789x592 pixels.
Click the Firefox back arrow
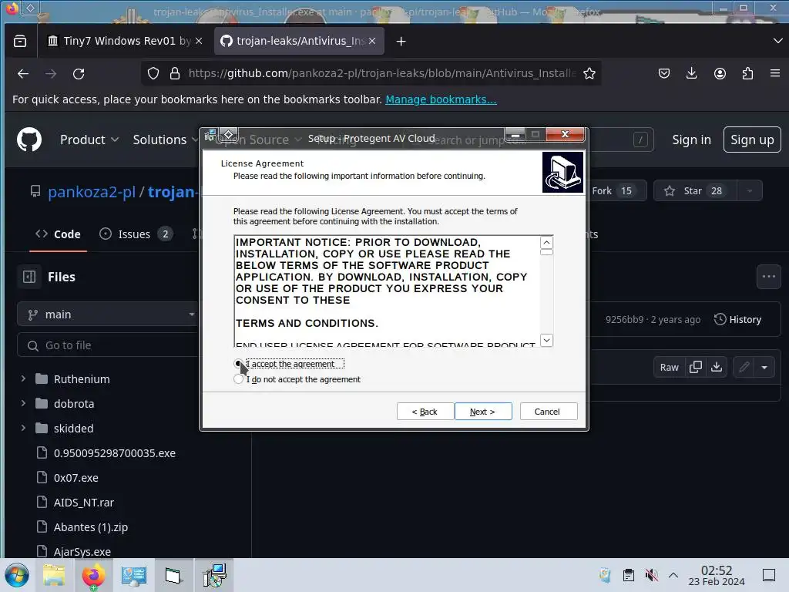[23, 74]
